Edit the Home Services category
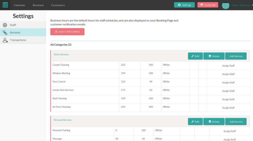The height and width of the screenshot is (141, 253). [195, 56]
